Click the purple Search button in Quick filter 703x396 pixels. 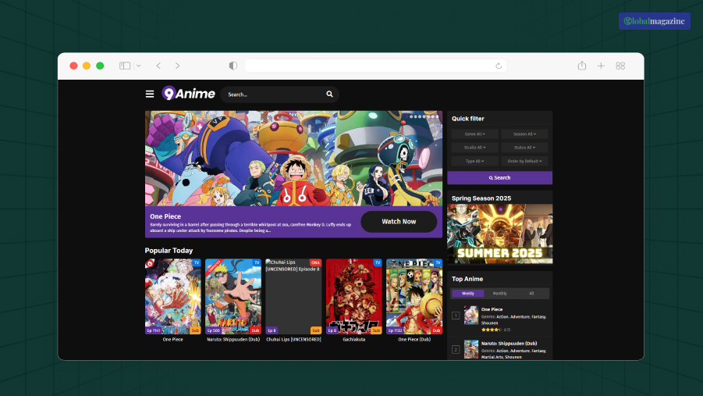click(499, 177)
